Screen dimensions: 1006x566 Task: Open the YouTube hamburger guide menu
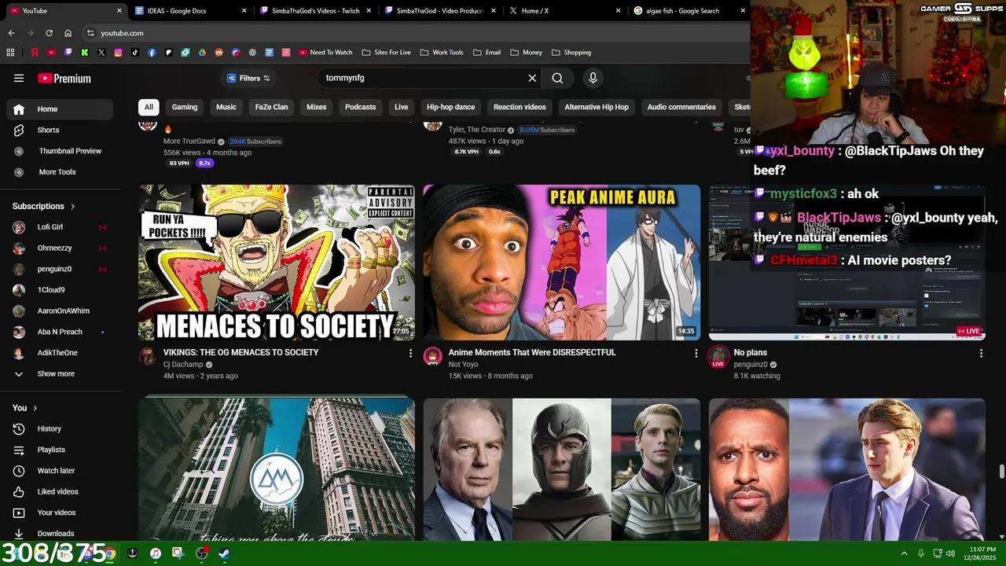19,78
